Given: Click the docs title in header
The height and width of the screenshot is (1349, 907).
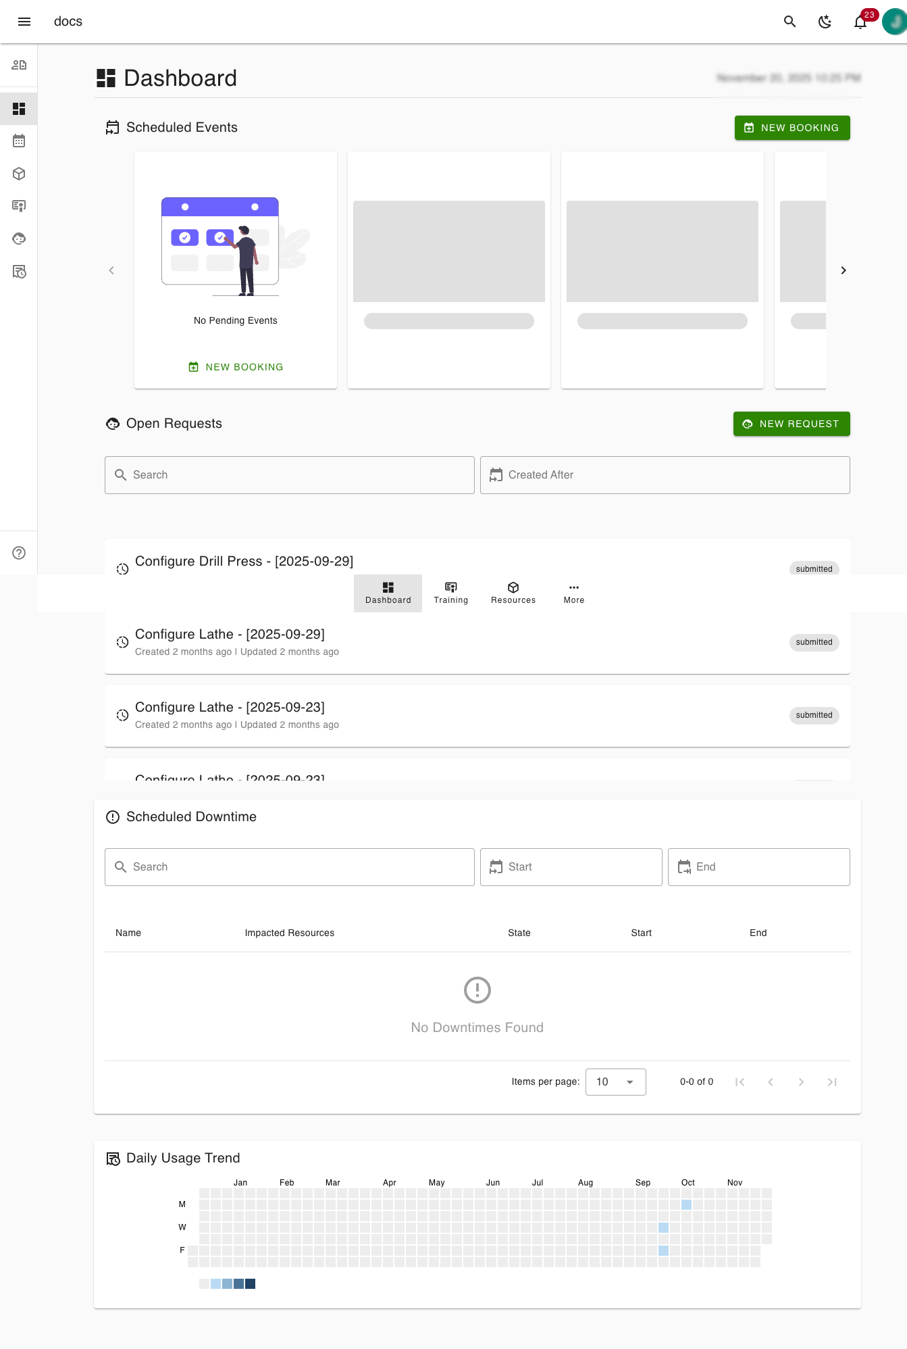Looking at the screenshot, I should (x=68, y=22).
